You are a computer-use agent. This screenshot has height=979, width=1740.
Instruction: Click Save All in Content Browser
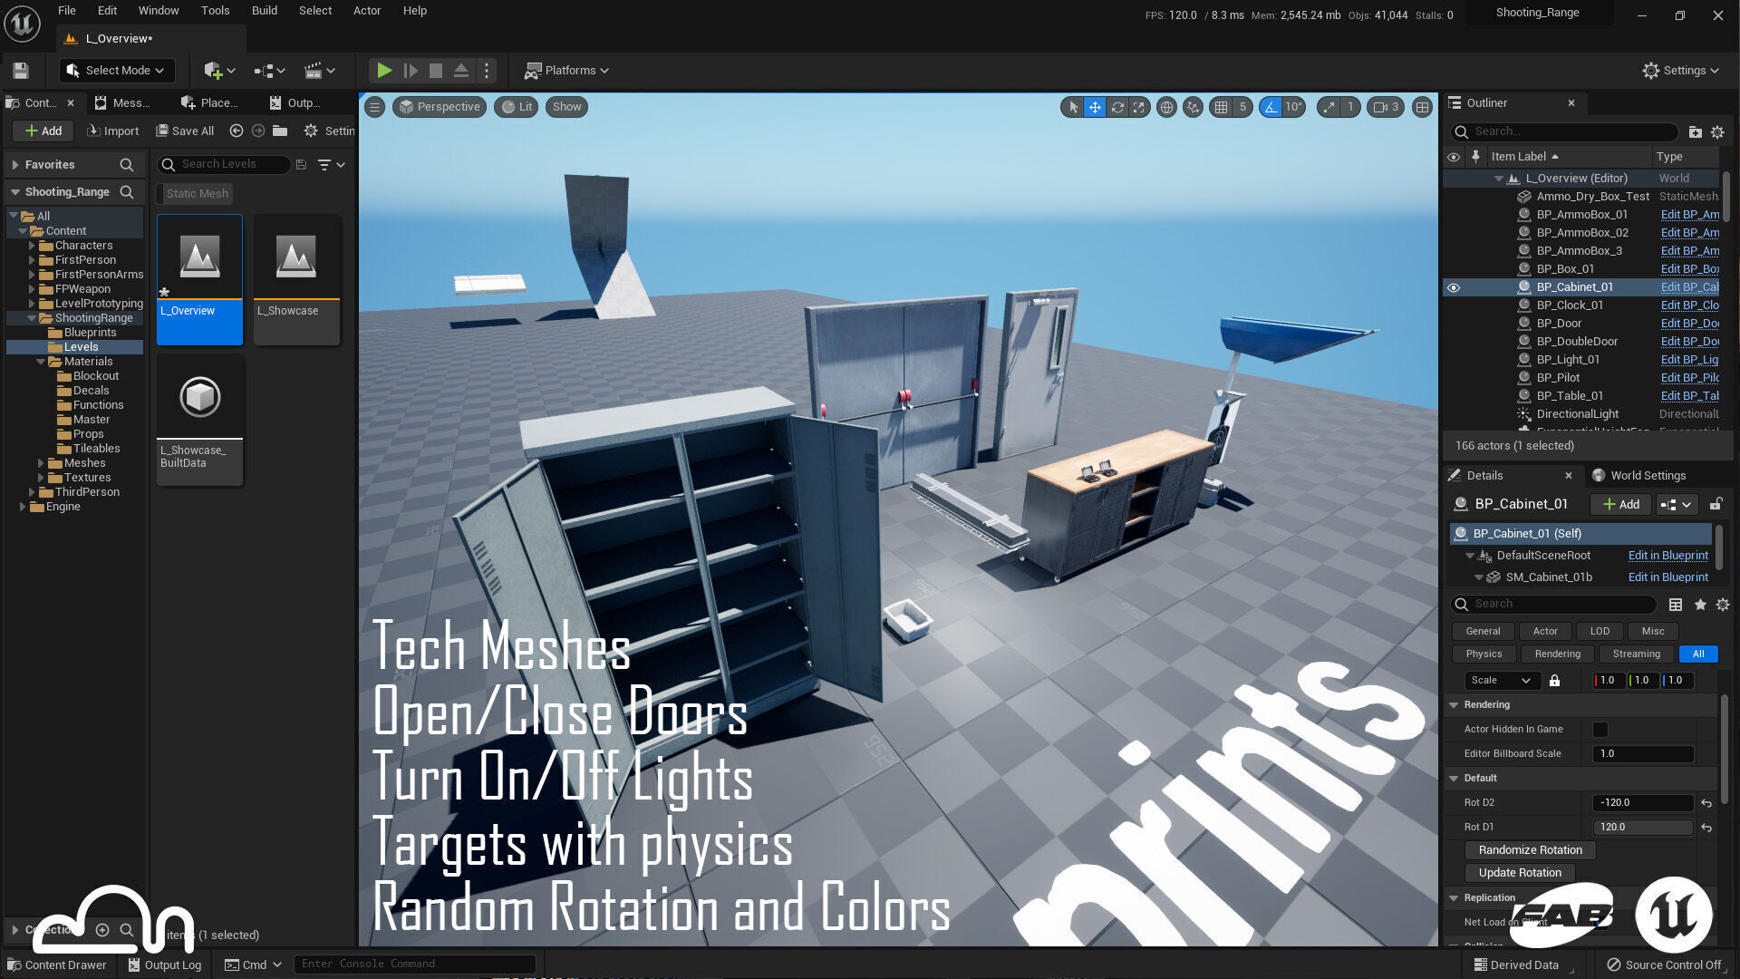(185, 131)
